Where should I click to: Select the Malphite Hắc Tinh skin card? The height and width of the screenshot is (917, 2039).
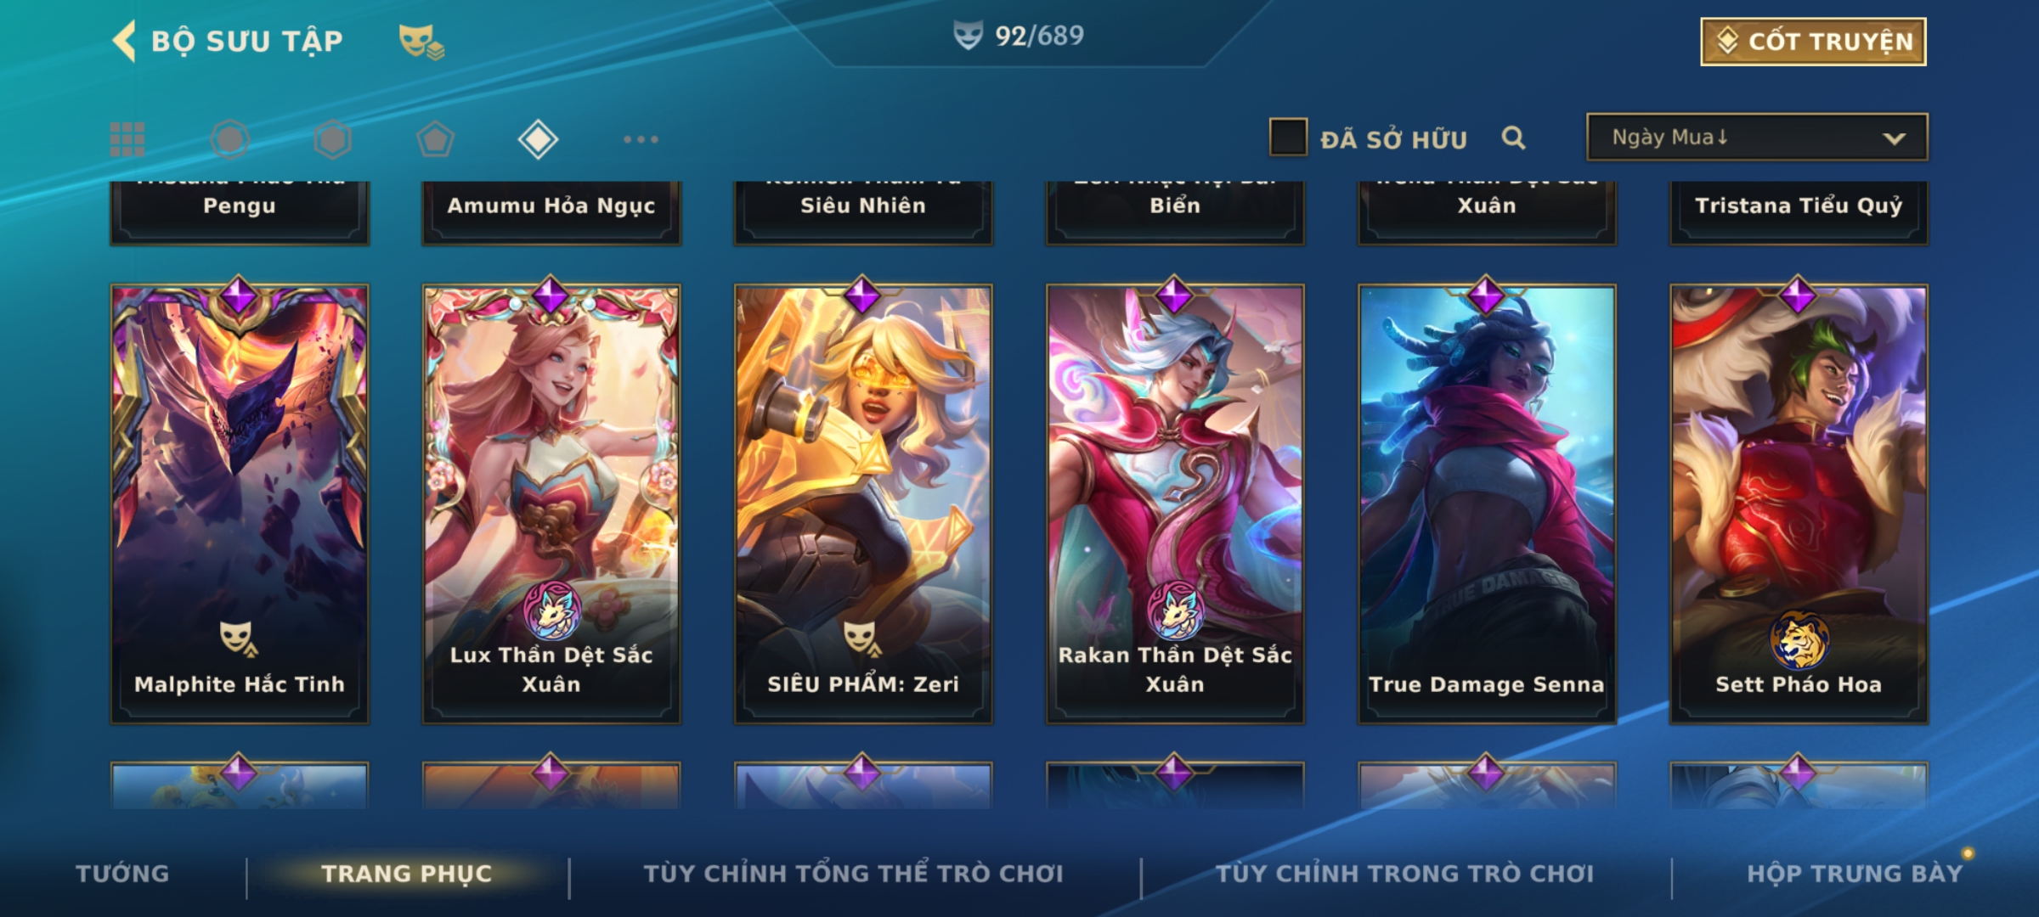pyautogui.click(x=240, y=504)
